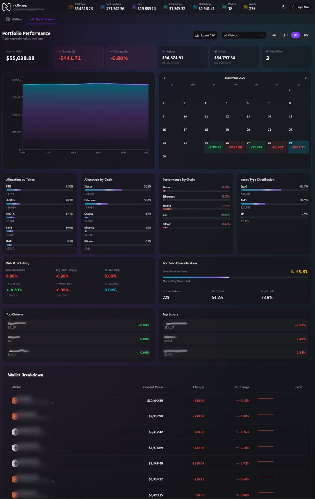This screenshot has height=499, width=315.
Task: Click the Worst Day trend-down icon
Action: point(57,284)
